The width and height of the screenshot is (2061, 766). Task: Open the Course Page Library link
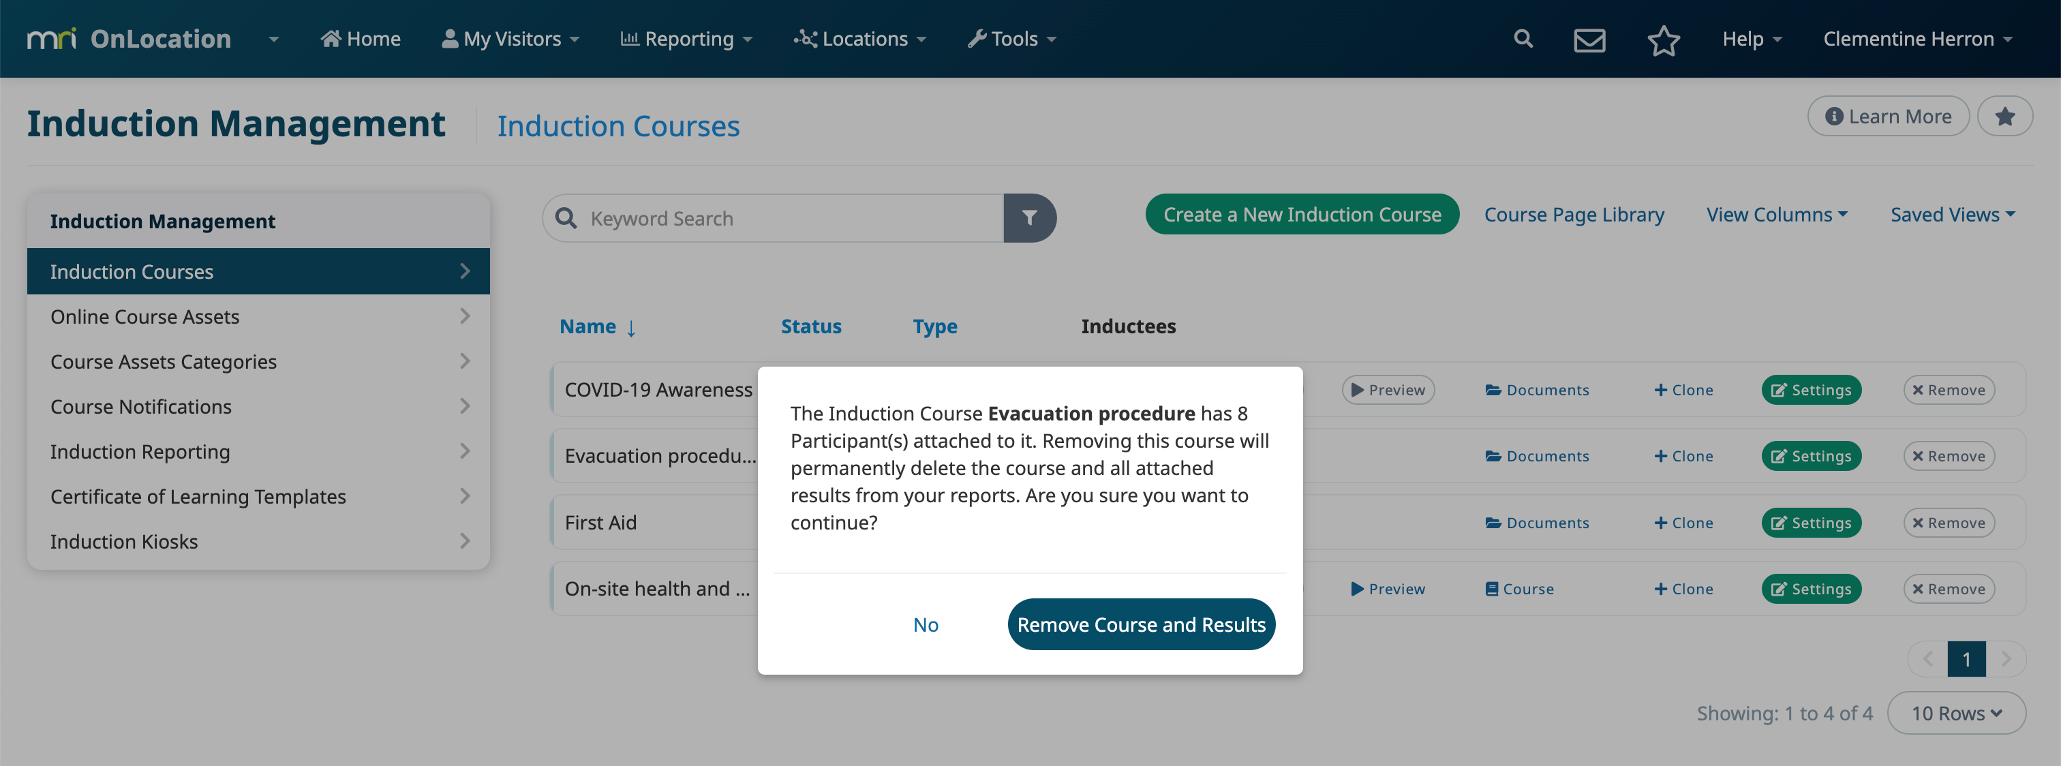[1574, 215]
